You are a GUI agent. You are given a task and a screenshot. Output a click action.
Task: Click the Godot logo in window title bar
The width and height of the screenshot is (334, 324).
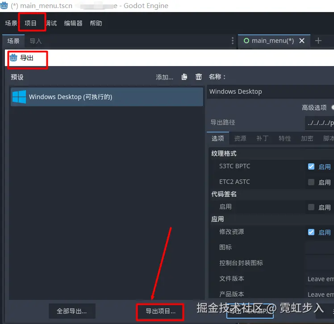[4, 5]
